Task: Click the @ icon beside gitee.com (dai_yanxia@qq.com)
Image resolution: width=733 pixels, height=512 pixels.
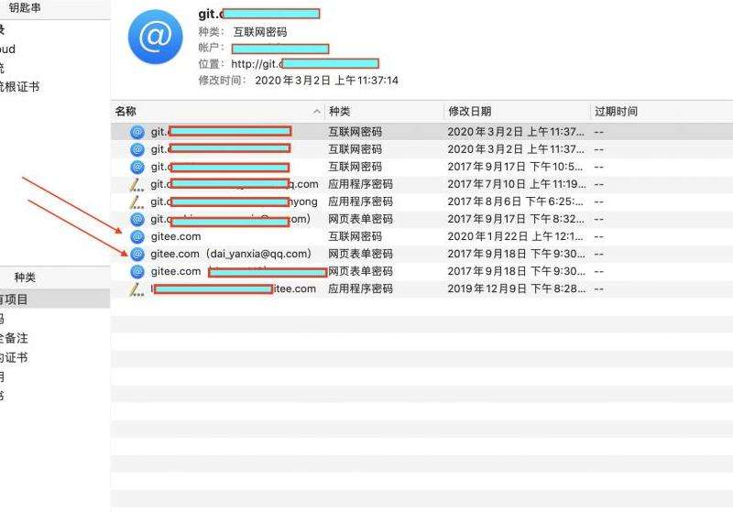Action: point(137,254)
